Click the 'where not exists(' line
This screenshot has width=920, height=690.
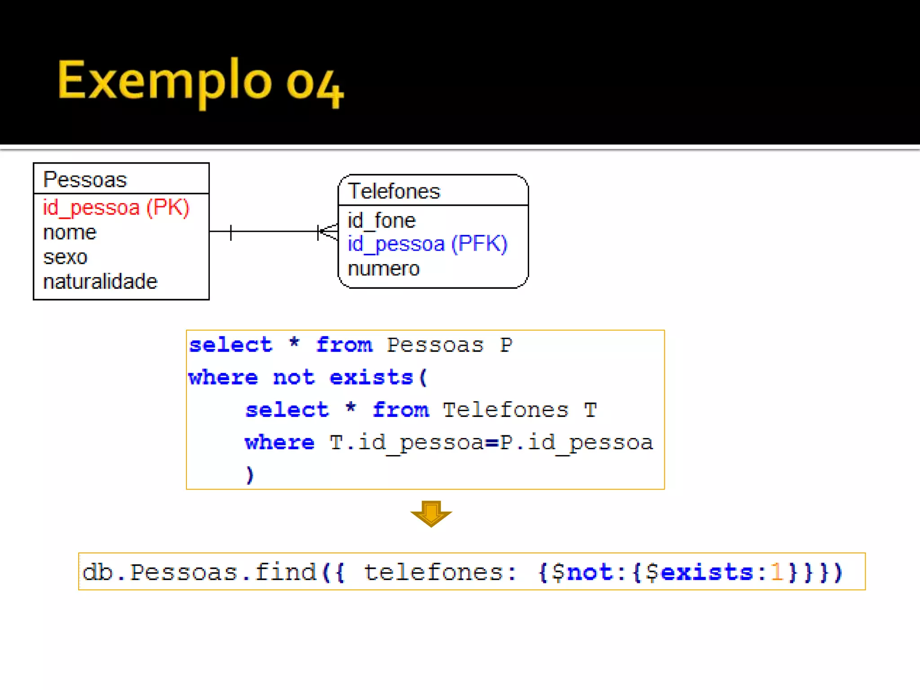(308, 377)
